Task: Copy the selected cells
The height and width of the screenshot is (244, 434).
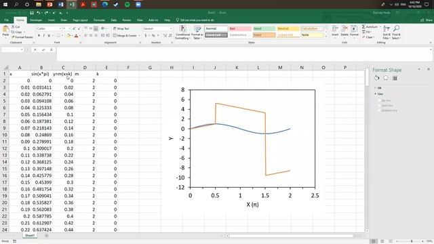Action: (x=16, y=32)
